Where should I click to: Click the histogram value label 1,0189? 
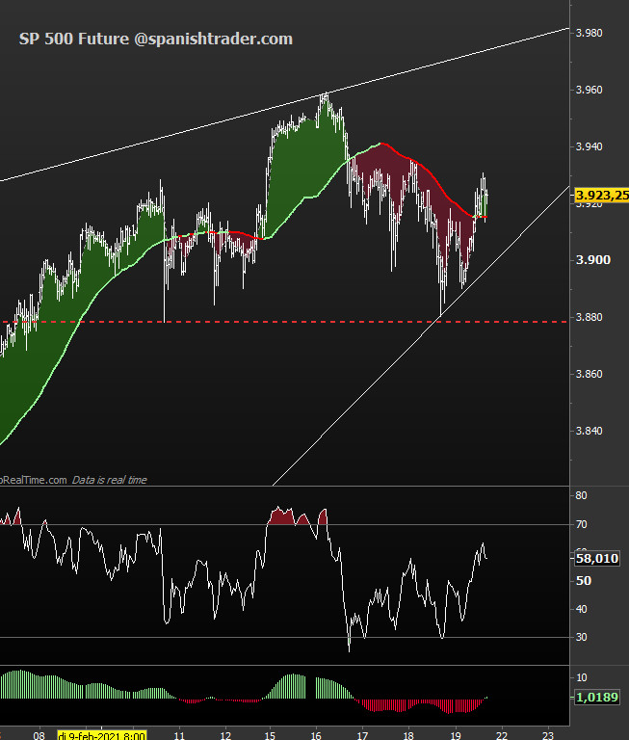pos(597,697)
